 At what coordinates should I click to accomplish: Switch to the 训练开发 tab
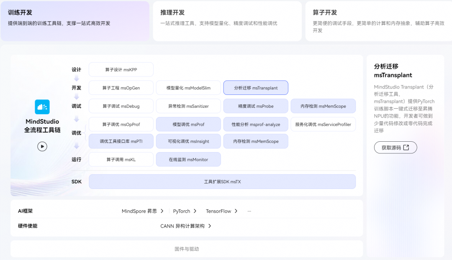75,21
